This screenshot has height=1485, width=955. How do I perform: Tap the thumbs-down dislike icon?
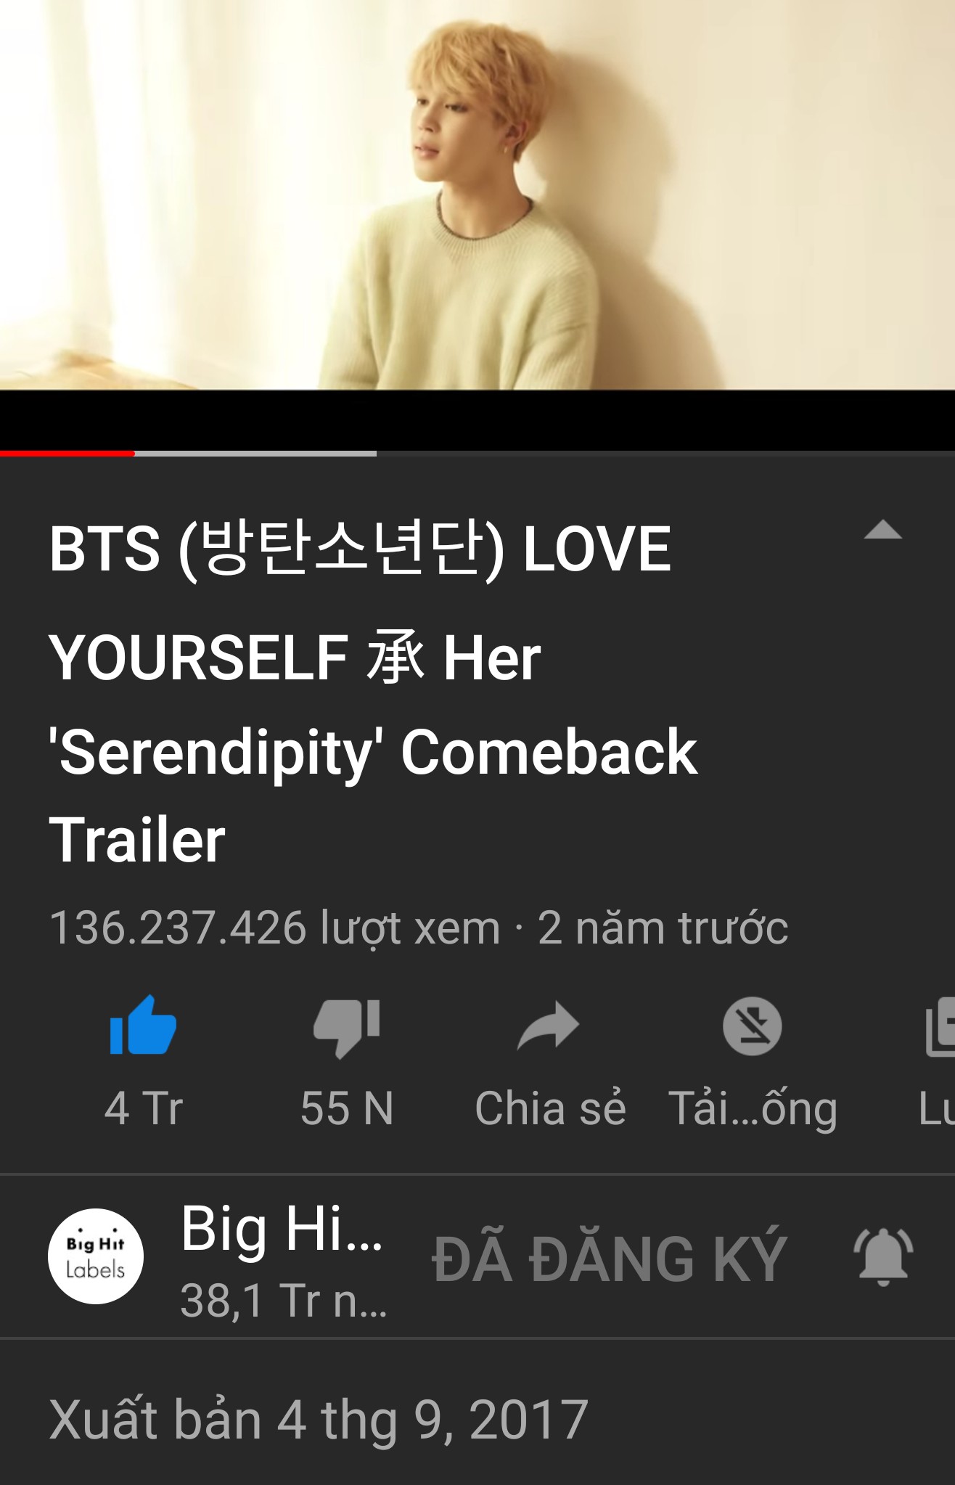[x=347, y=1028]
